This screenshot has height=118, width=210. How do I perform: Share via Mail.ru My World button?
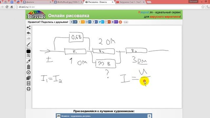pos(88,22)
